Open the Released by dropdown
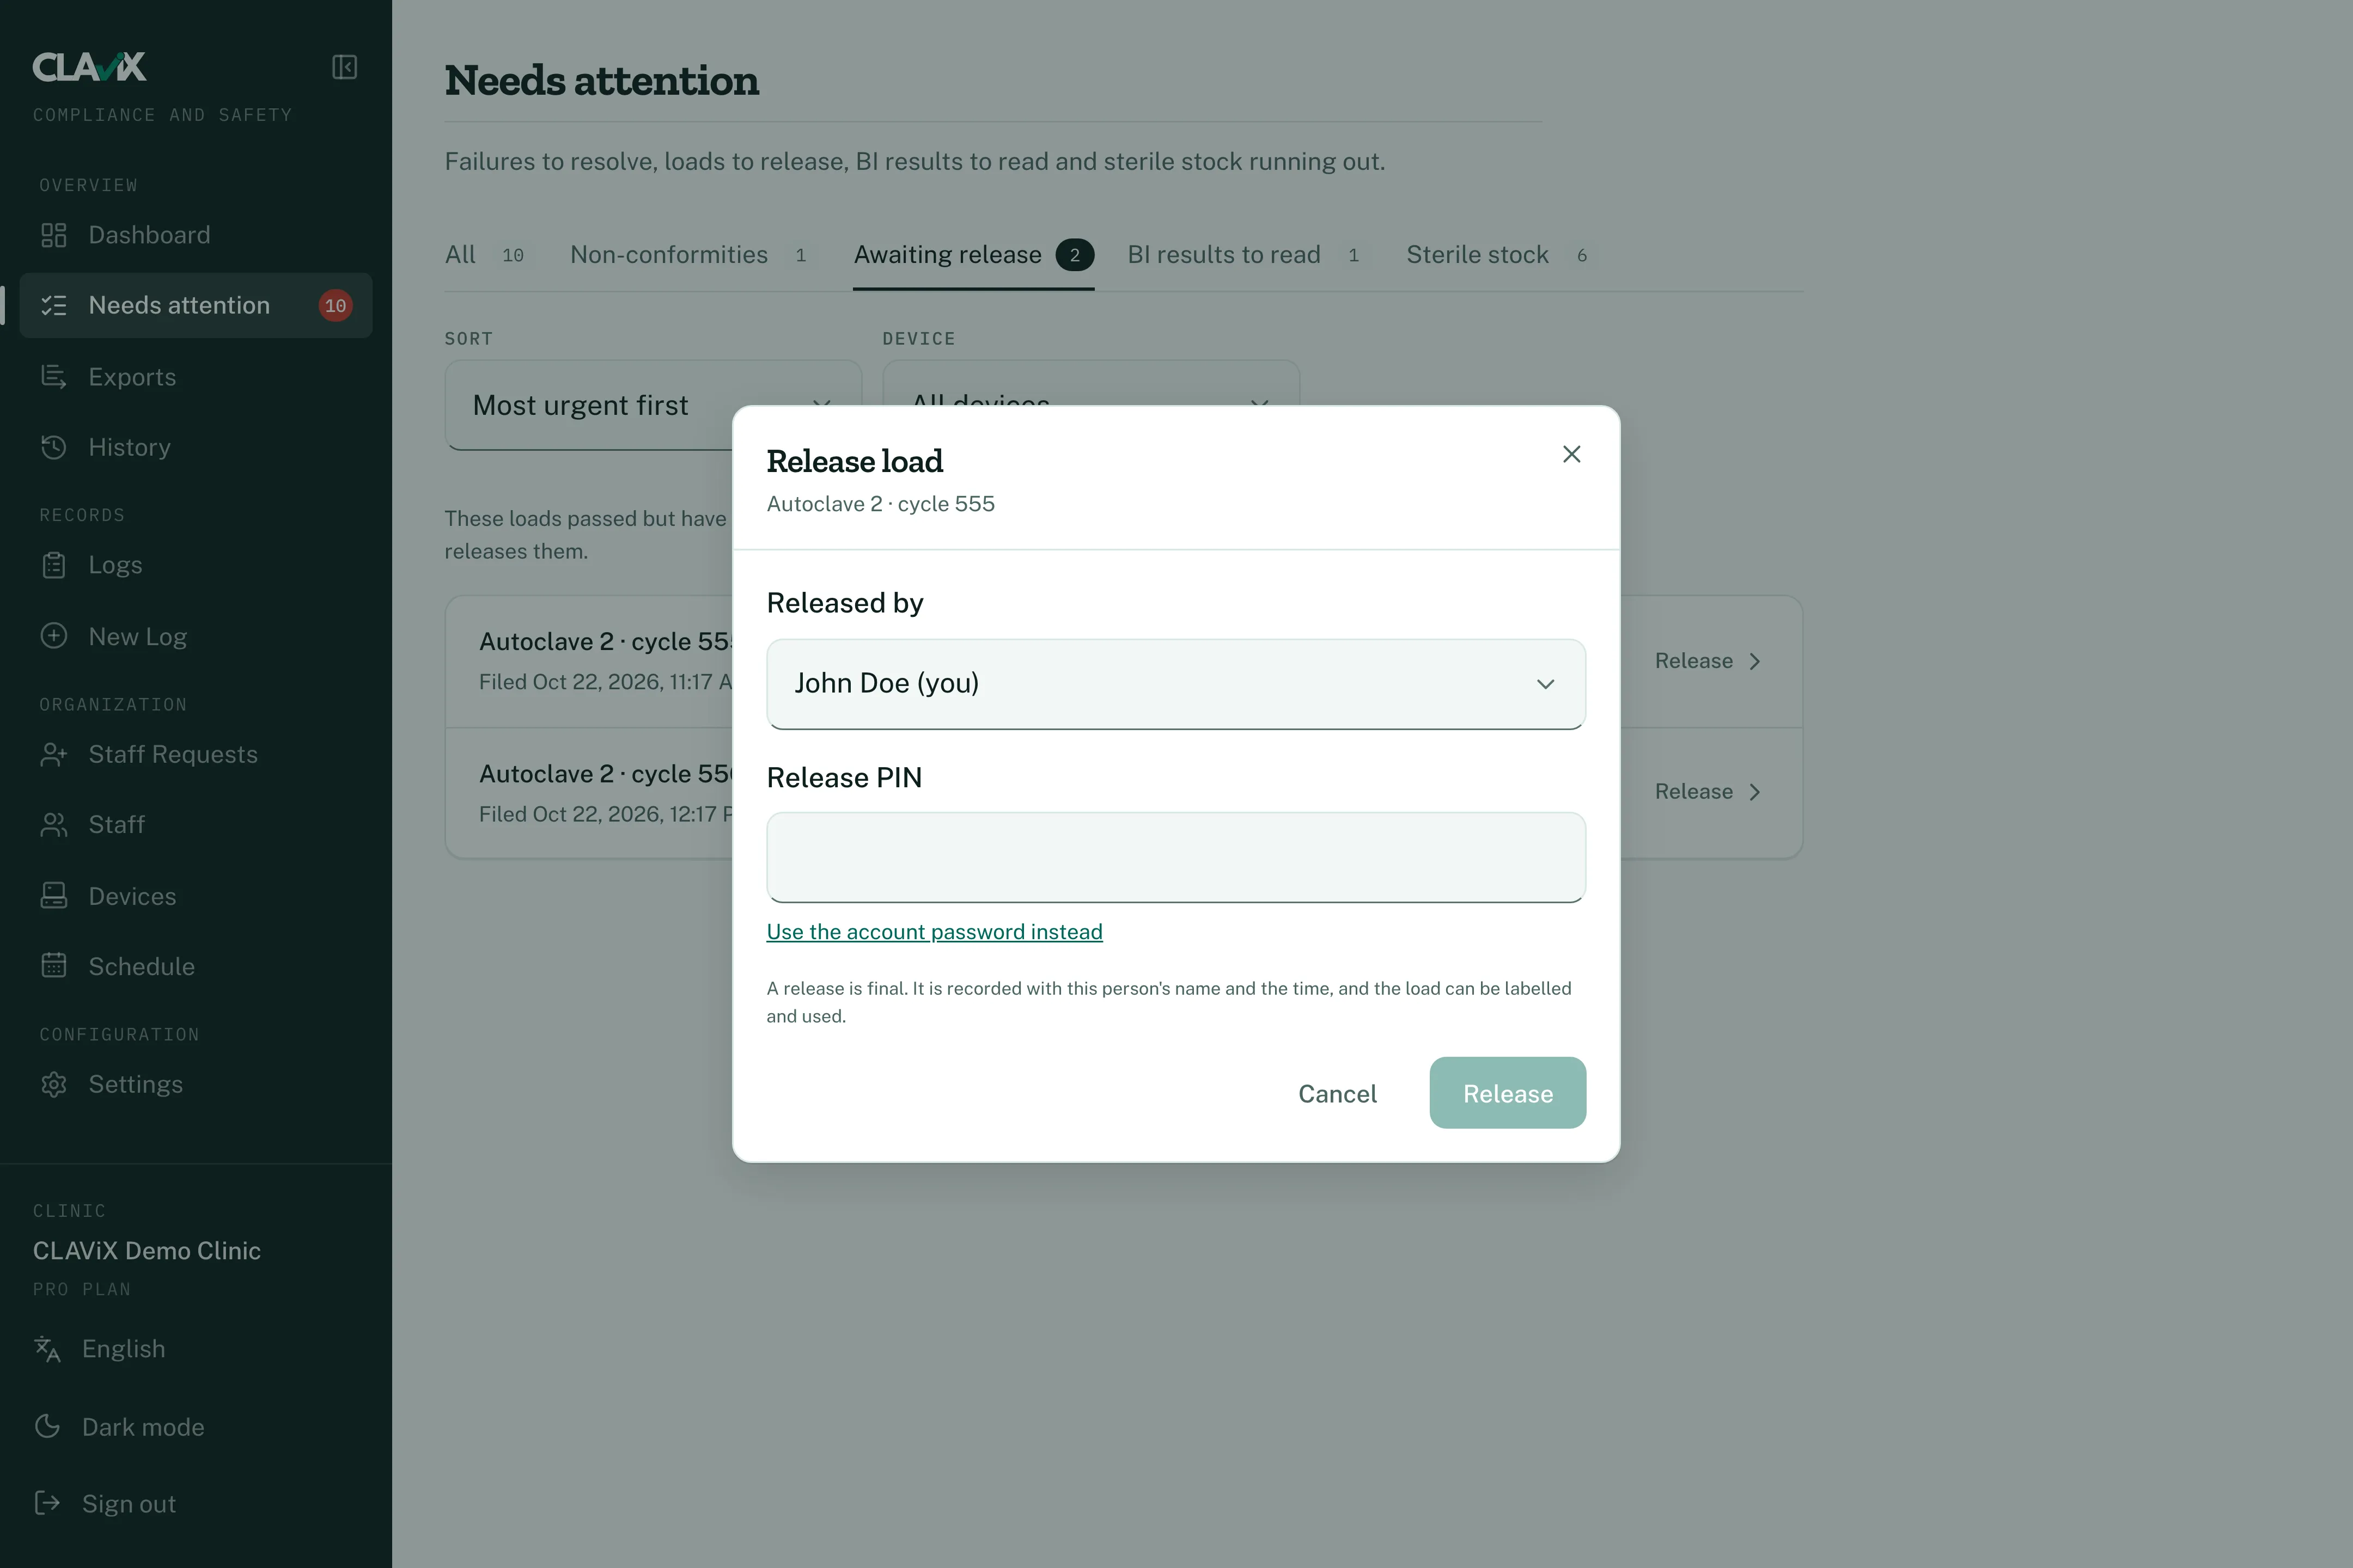Viewport: 2353px width, 1568px height. (x=1175, y=684)
